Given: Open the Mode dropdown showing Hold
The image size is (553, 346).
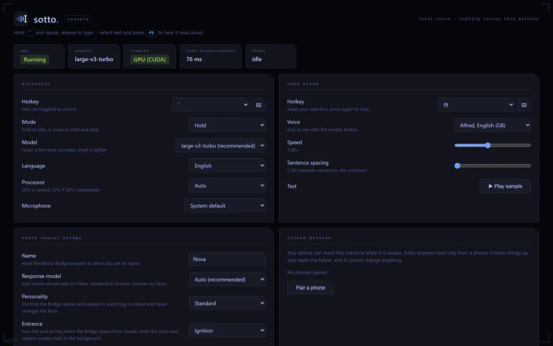Looking at the screenshot, I should 227,125.
